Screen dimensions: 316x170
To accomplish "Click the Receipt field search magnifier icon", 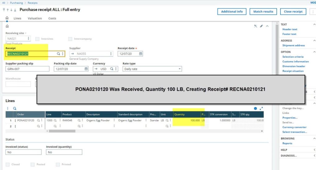I will [x=58, y=54].
